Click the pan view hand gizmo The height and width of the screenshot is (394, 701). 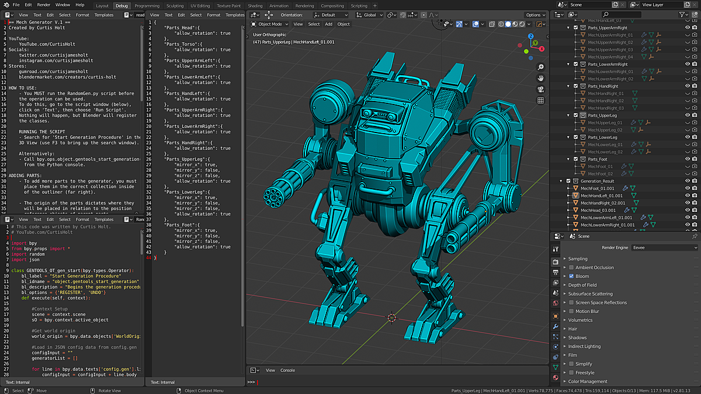click(x=541, y=78)
